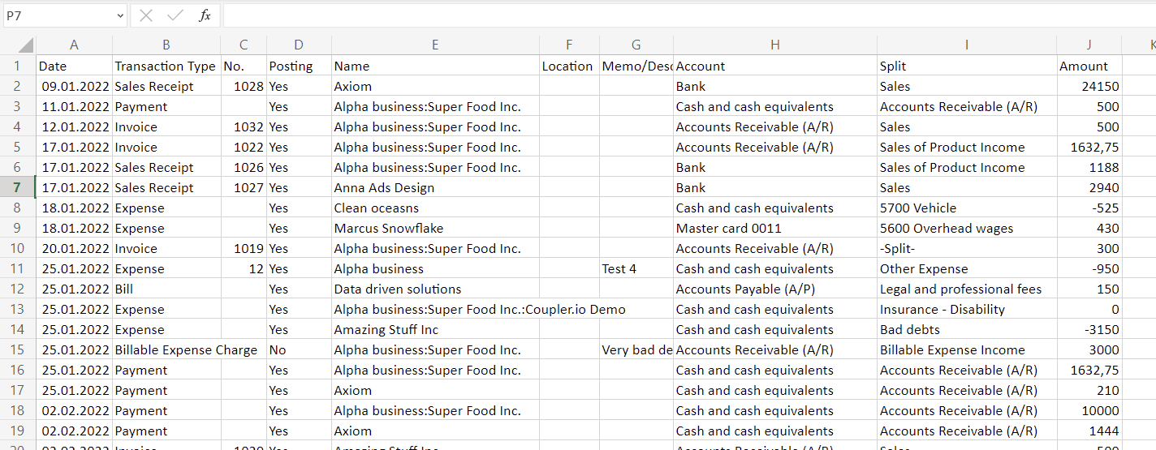Select the cell with number 1028

click(244, 86)
